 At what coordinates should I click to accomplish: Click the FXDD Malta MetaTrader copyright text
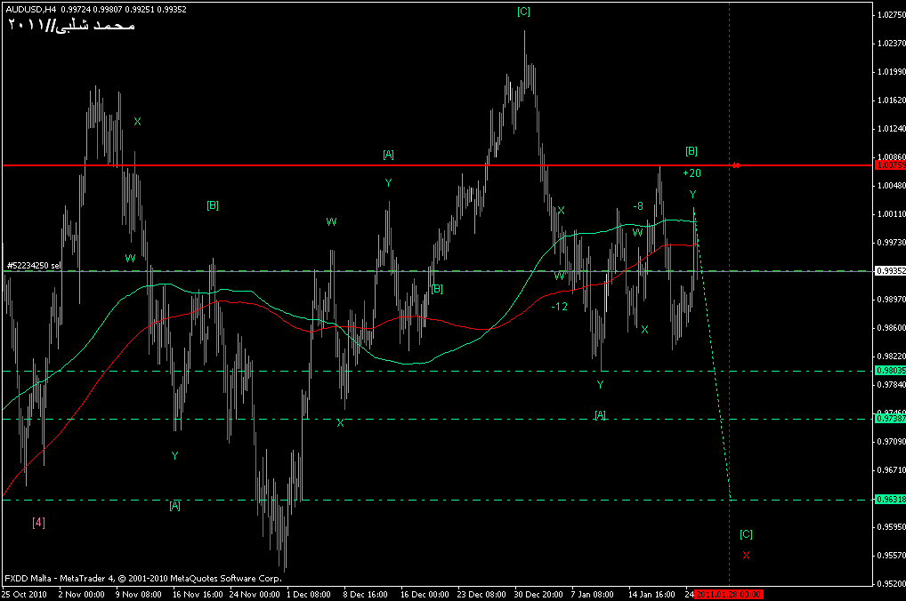142,578
